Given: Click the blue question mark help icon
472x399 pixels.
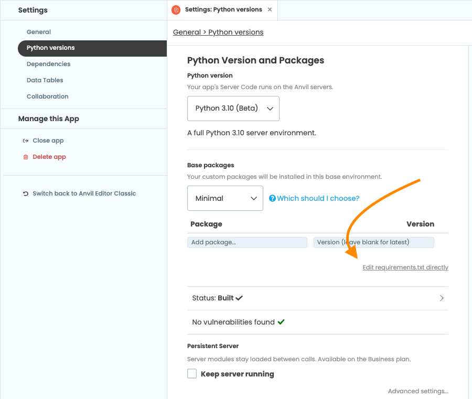Looking at the screenshot, I should [272, 198].
